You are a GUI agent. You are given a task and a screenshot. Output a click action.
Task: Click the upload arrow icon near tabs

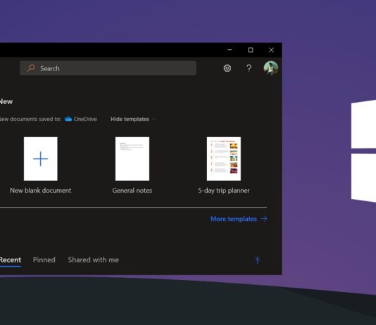tap(257, 260)
